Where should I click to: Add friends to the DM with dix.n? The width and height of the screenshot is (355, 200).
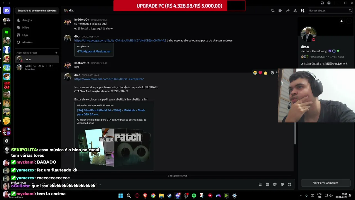click(295, 11)
